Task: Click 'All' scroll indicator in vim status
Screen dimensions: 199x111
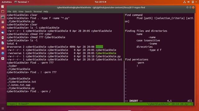Action: pos(190,101)
